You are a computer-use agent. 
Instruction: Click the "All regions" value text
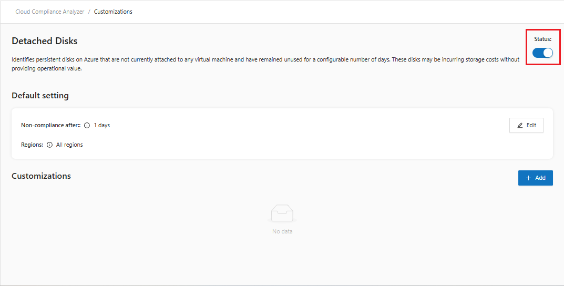pyautogui.click(x=69, y=145)
